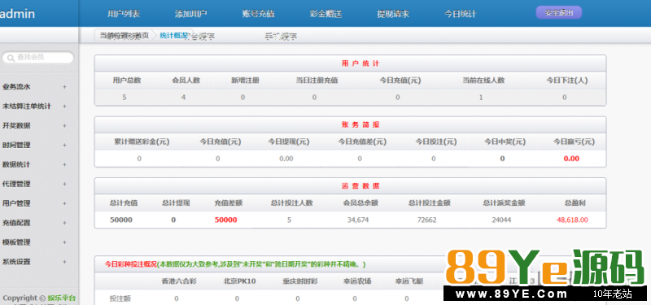Click the 24044 总计派奖金额 value
Screen dimensions: 651x305
tap(501, 220)
